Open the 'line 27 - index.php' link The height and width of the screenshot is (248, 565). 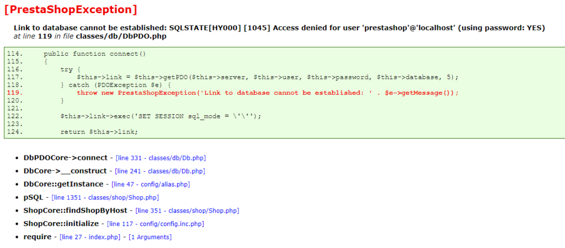pos(90,237)
